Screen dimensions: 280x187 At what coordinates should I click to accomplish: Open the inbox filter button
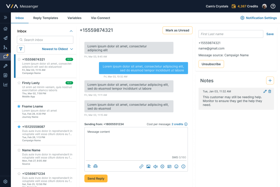[21, 49]
